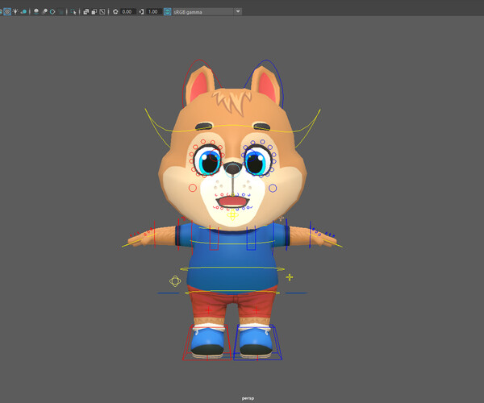484x403 pixels.
Task: Reset gamma using the gamma icon
Action: (142, 12)
